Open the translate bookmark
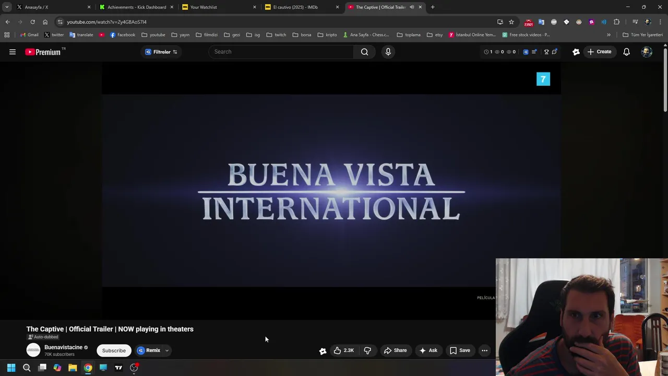The width and height of the screenshot is (668, 376). tap(81, 35)
